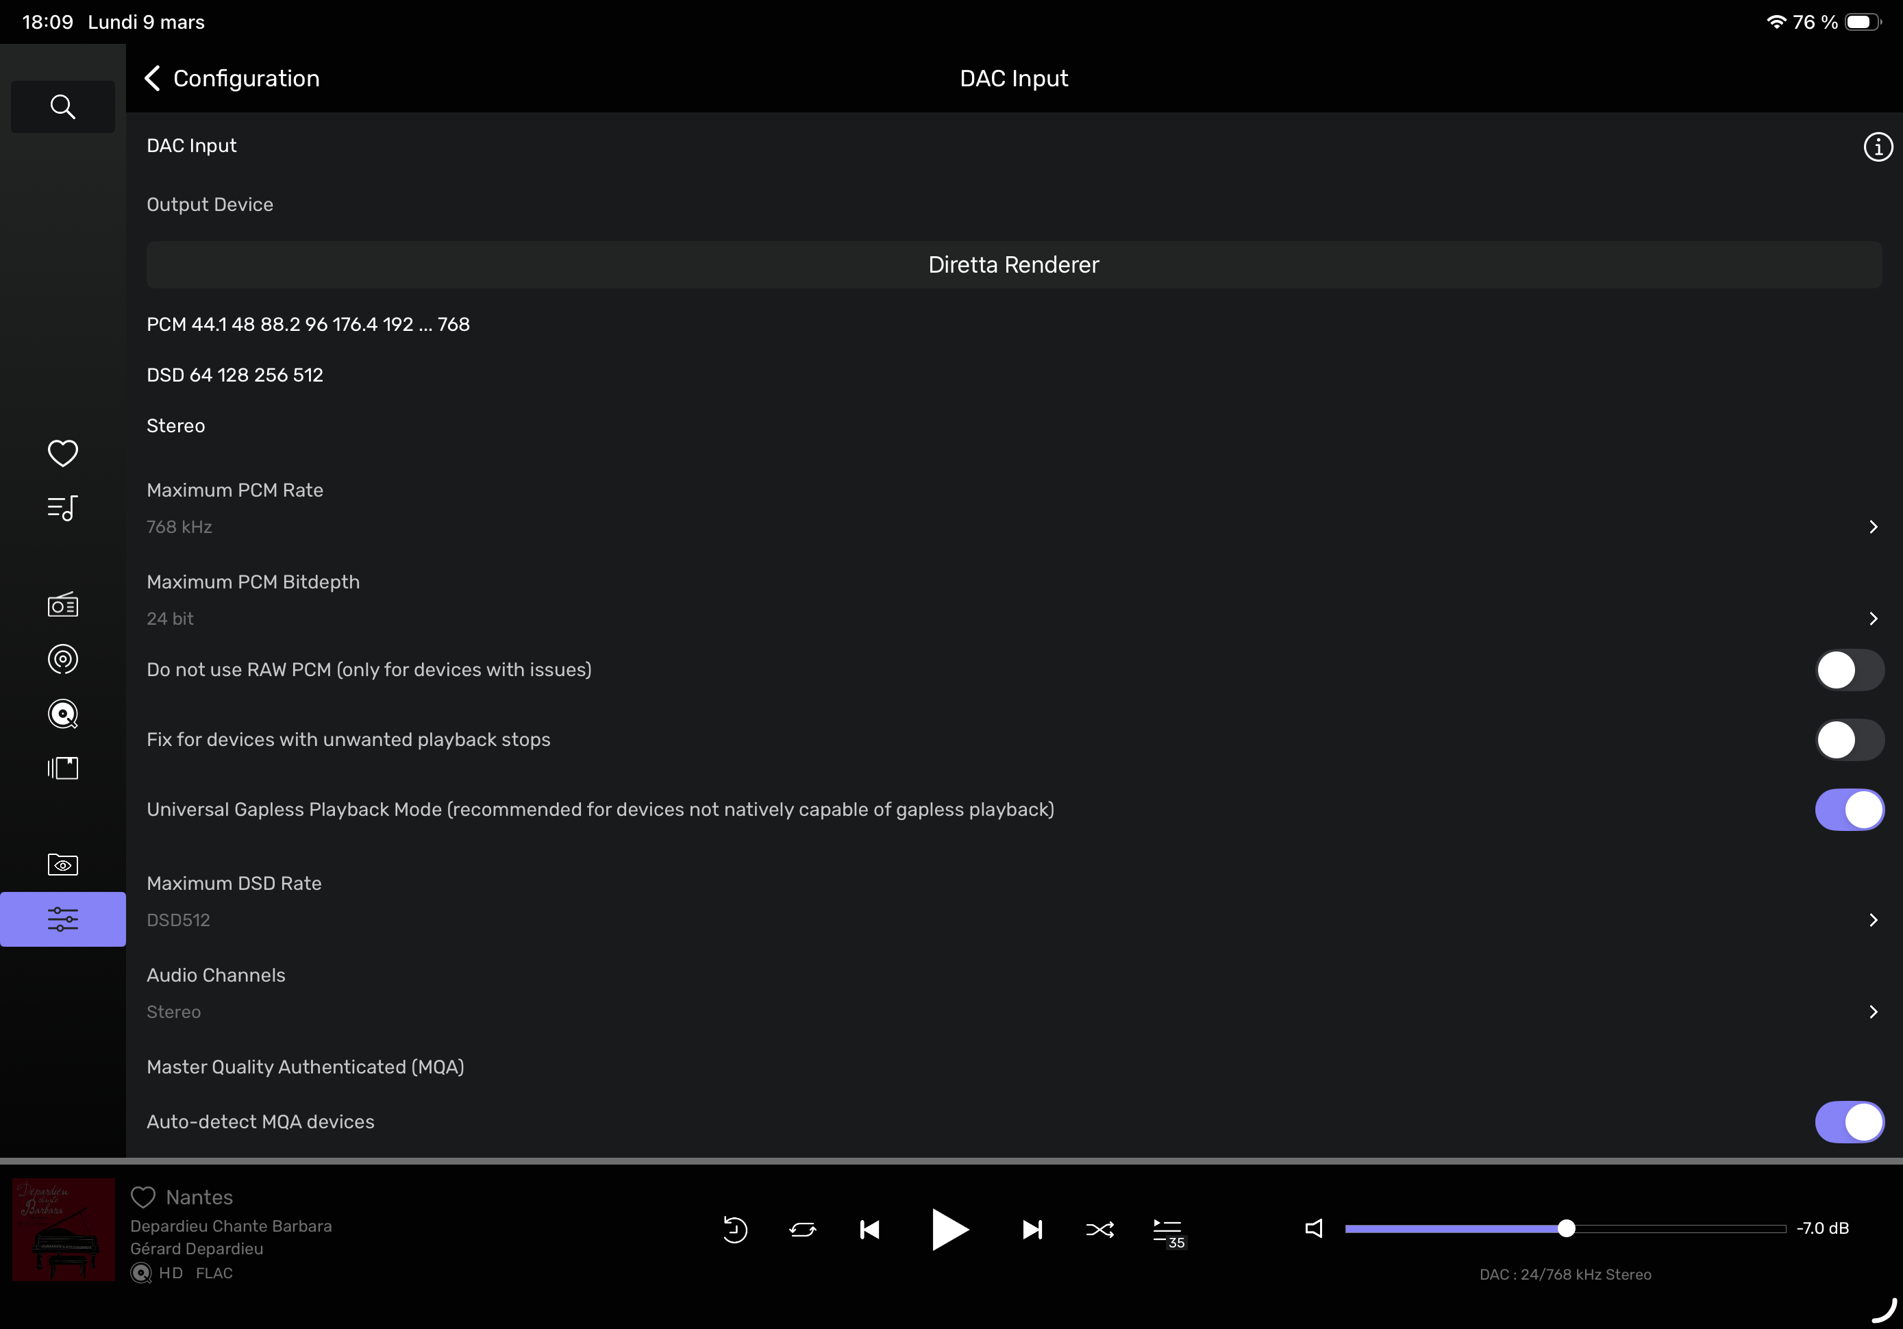Image resolution: width=1903 pixels, height=1329 pixels.
Task: Toggle shuffle playback
Action: tap(1099, 1229)
